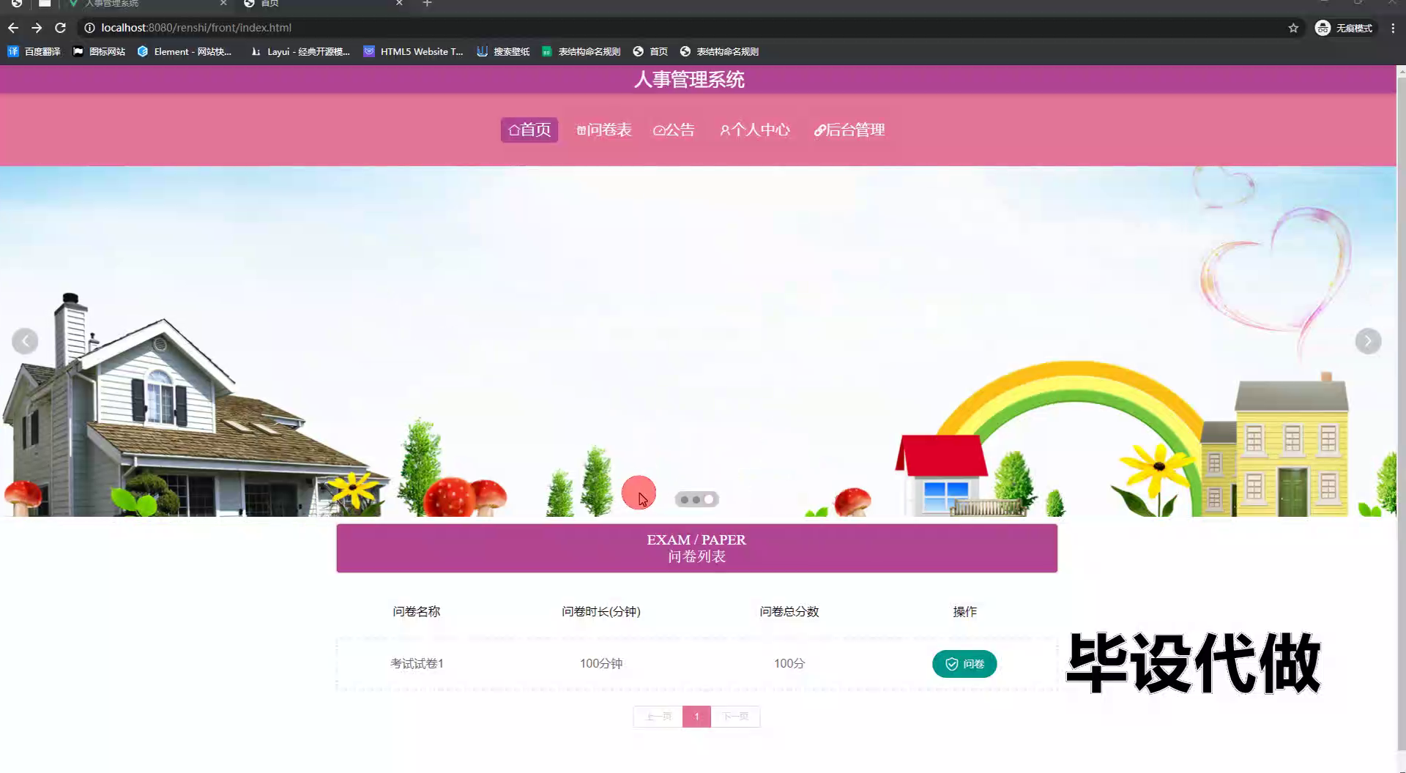The height and width of the screenshot is (773, 1406).
Task: Open the HTML5 Website T... bookmark
Action: [x=414, y=51]
